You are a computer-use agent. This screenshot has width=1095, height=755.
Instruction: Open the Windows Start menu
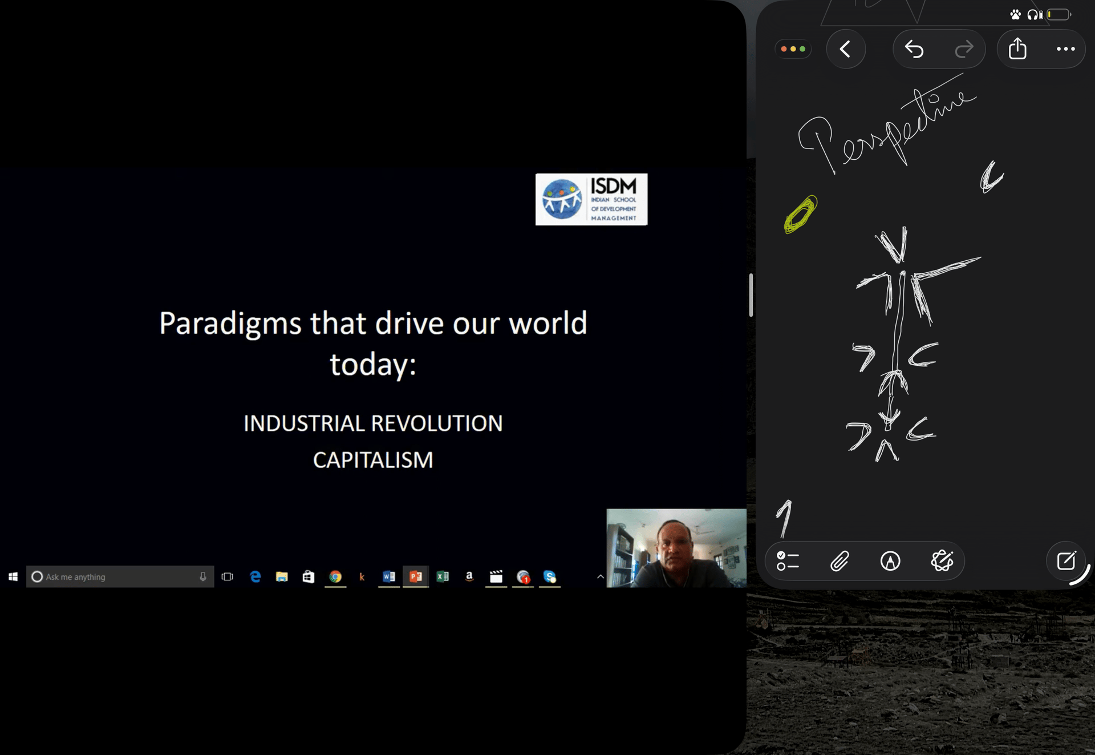(x=13, y=577)
